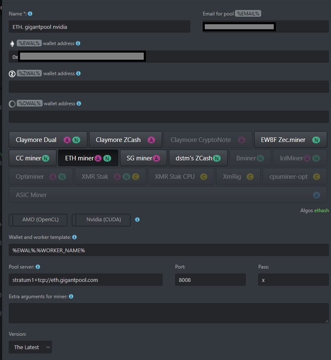Click the info icon next to Name
331x360 pixels.
click(30, 14)
